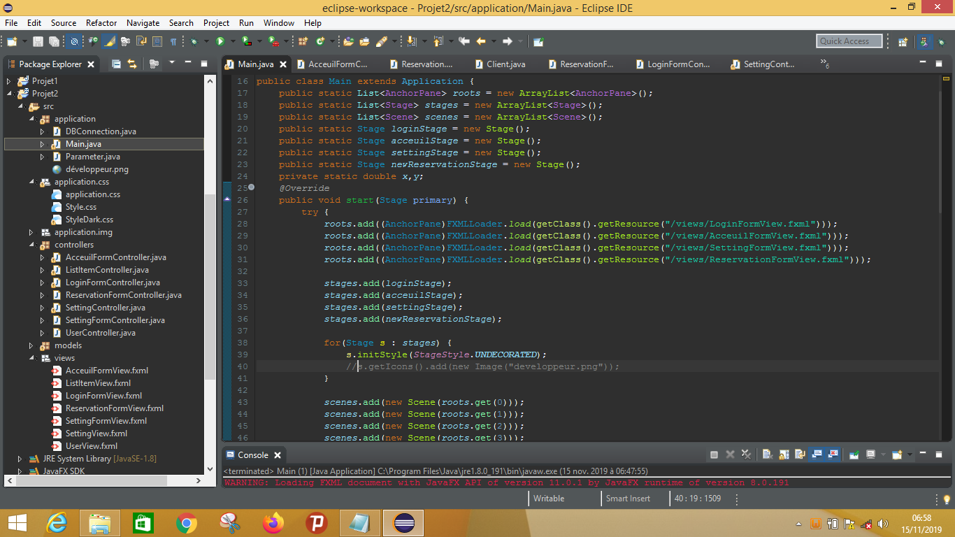Toggle Show Whitespace Characters pilcrow icon
Screen dimensions: 955x537
tap(173, 41)
